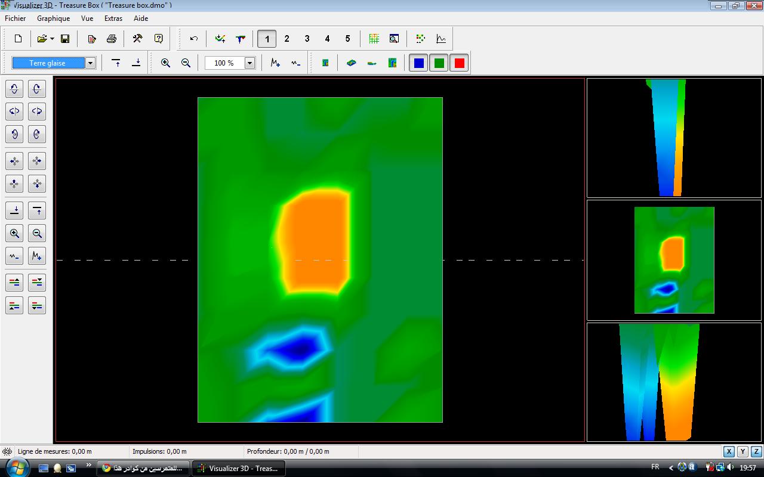Select the red color swatch in toolbar
Image resolution: width=764 pixels, height=477 pixels.
[459, 63]
